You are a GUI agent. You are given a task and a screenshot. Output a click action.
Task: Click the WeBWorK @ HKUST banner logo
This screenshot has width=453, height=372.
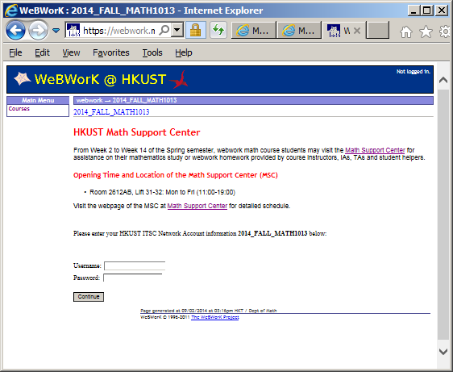click(100, 79)
